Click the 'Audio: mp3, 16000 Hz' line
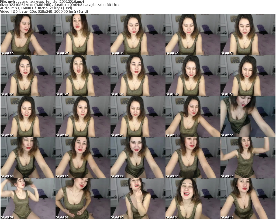The height and width of the screenshot is (219, 276). (36, 8)
